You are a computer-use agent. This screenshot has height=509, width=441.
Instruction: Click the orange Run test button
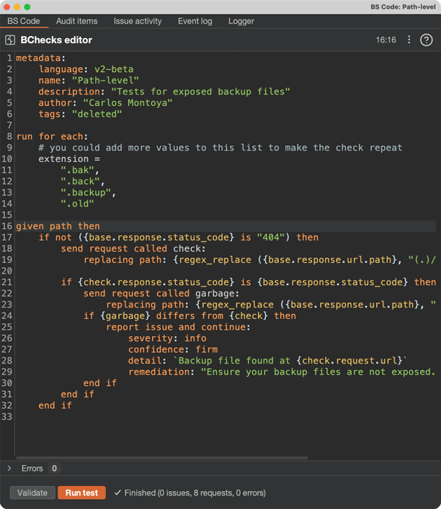[81, 493]
